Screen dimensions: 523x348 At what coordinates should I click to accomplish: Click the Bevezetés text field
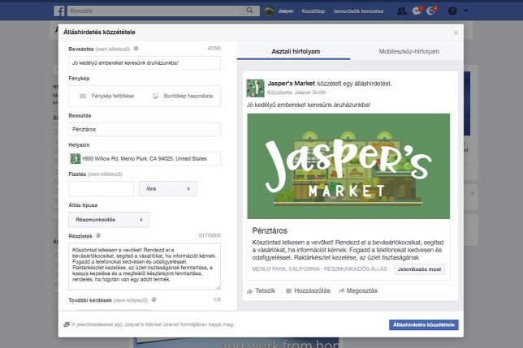pos(145,63)
